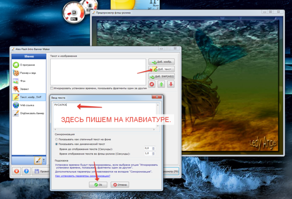Image resolution: width=292 pixels, height=199 pixels.
Task: Click the text box containing 'РУСАЛКА'
Action: coord(104,117)
